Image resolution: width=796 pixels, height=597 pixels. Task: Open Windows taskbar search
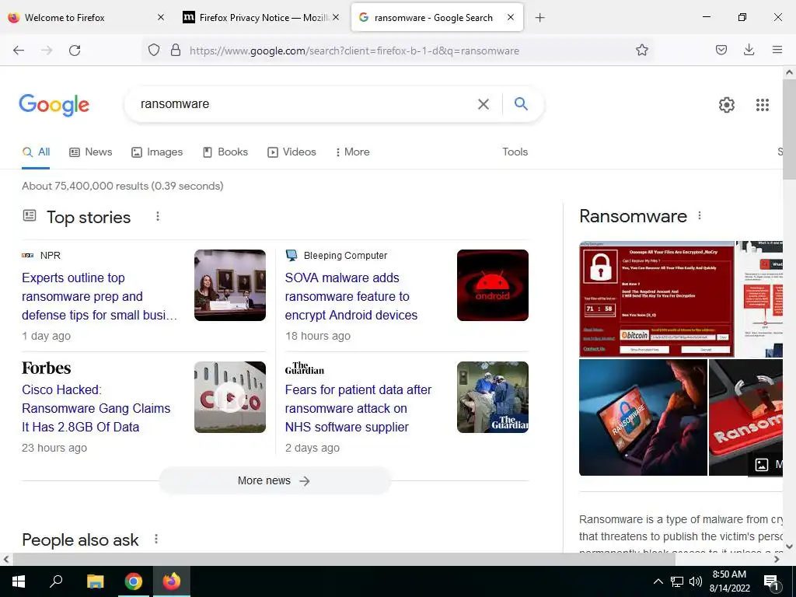pyautogui.click(x=56, y=581)
